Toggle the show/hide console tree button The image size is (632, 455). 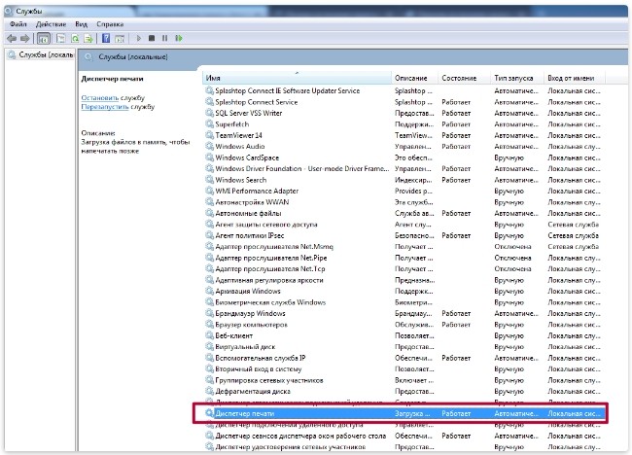tap(44, 38)
